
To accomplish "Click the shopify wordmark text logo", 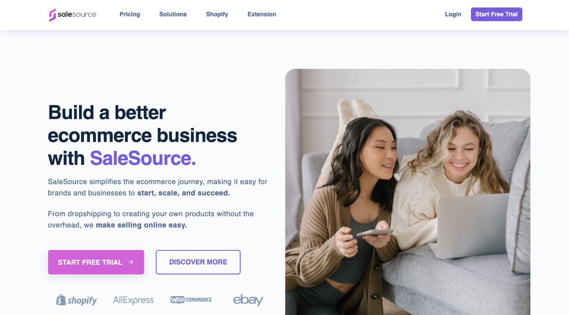I will pyautogui.click(x=82, y=300).
